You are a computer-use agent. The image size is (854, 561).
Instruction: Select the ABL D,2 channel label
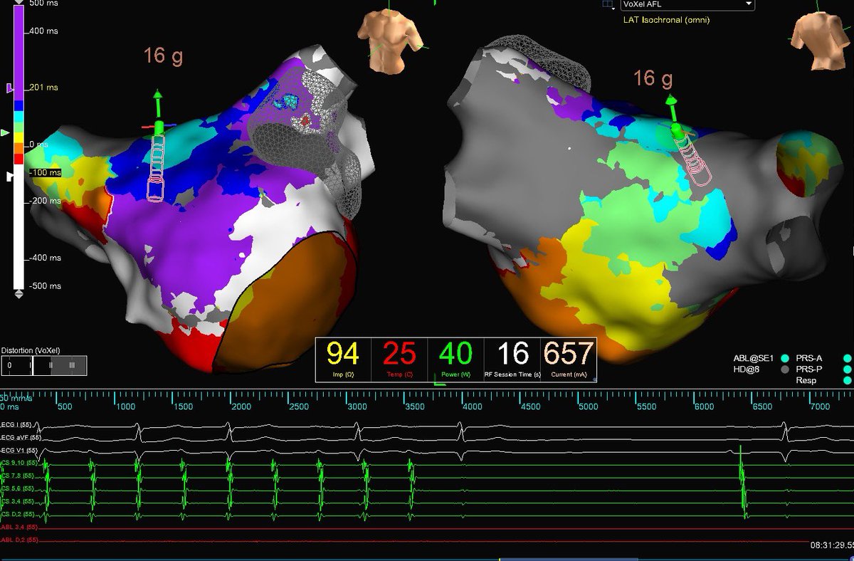(x=19, y=541)
